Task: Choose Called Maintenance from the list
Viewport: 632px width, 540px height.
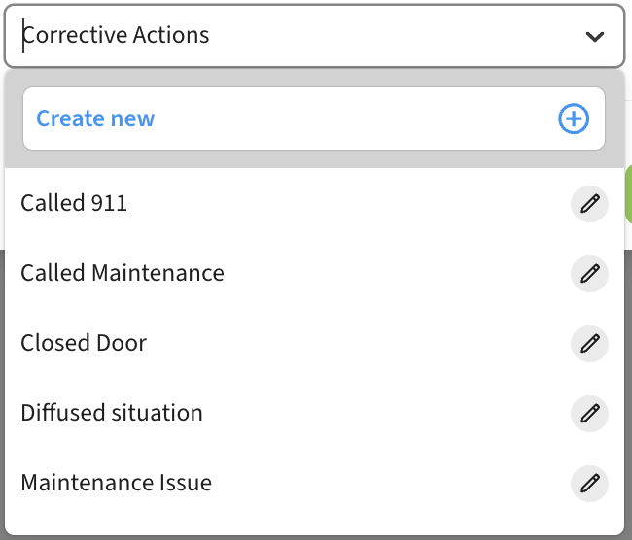Action: click(123, 273)
